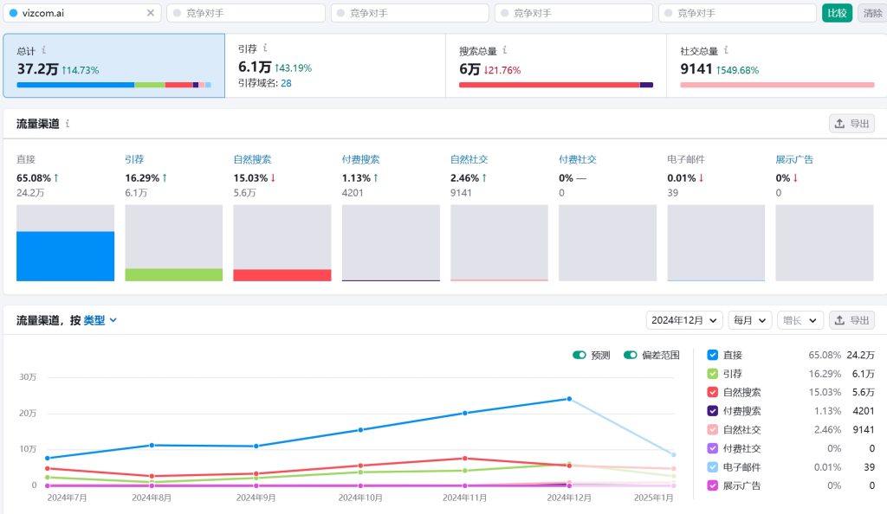Click info icon beside 引荐 summary
The width and height of the screenshot is (887, 514).
tap(265, 48)
